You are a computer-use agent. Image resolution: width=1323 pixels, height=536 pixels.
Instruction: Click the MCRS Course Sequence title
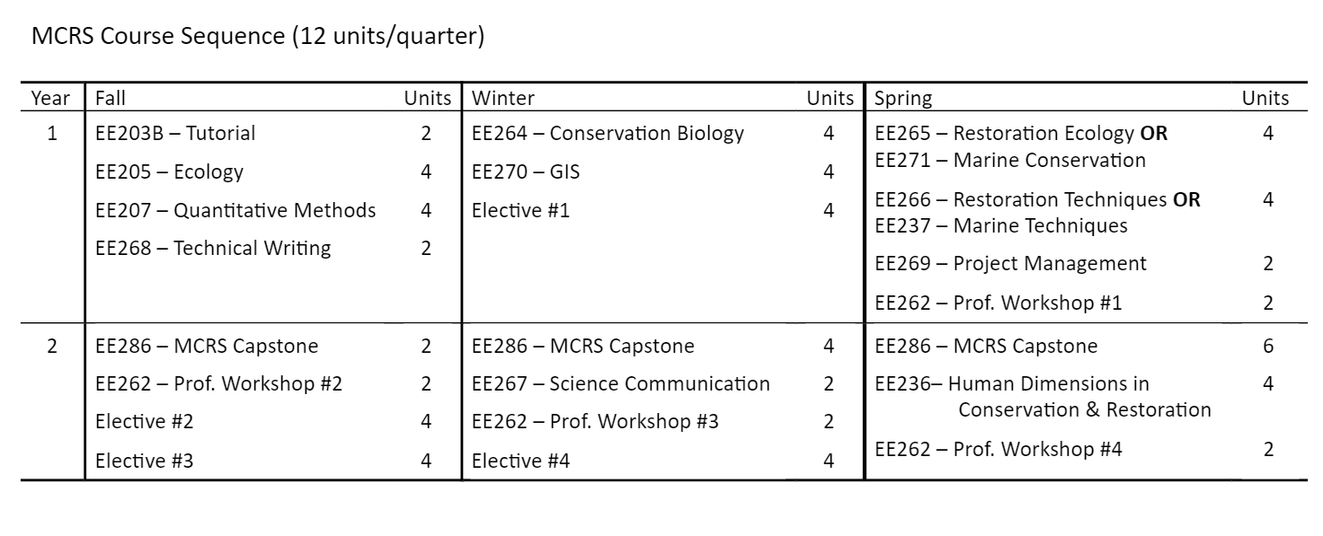(257, 38)
